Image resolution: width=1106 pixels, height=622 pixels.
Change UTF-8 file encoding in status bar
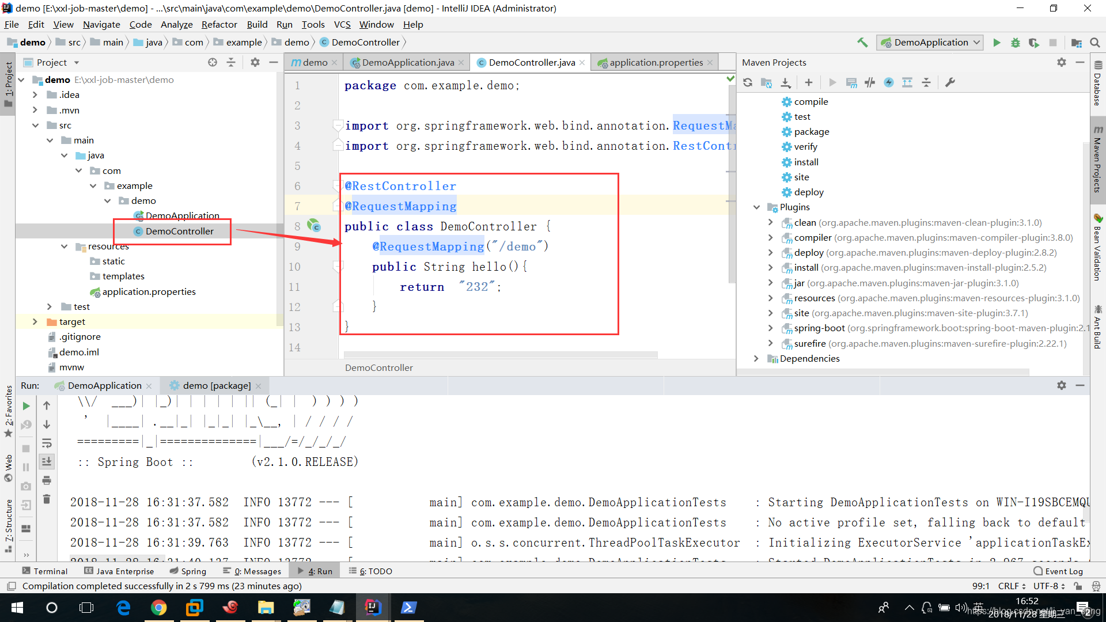(1049, 586)
